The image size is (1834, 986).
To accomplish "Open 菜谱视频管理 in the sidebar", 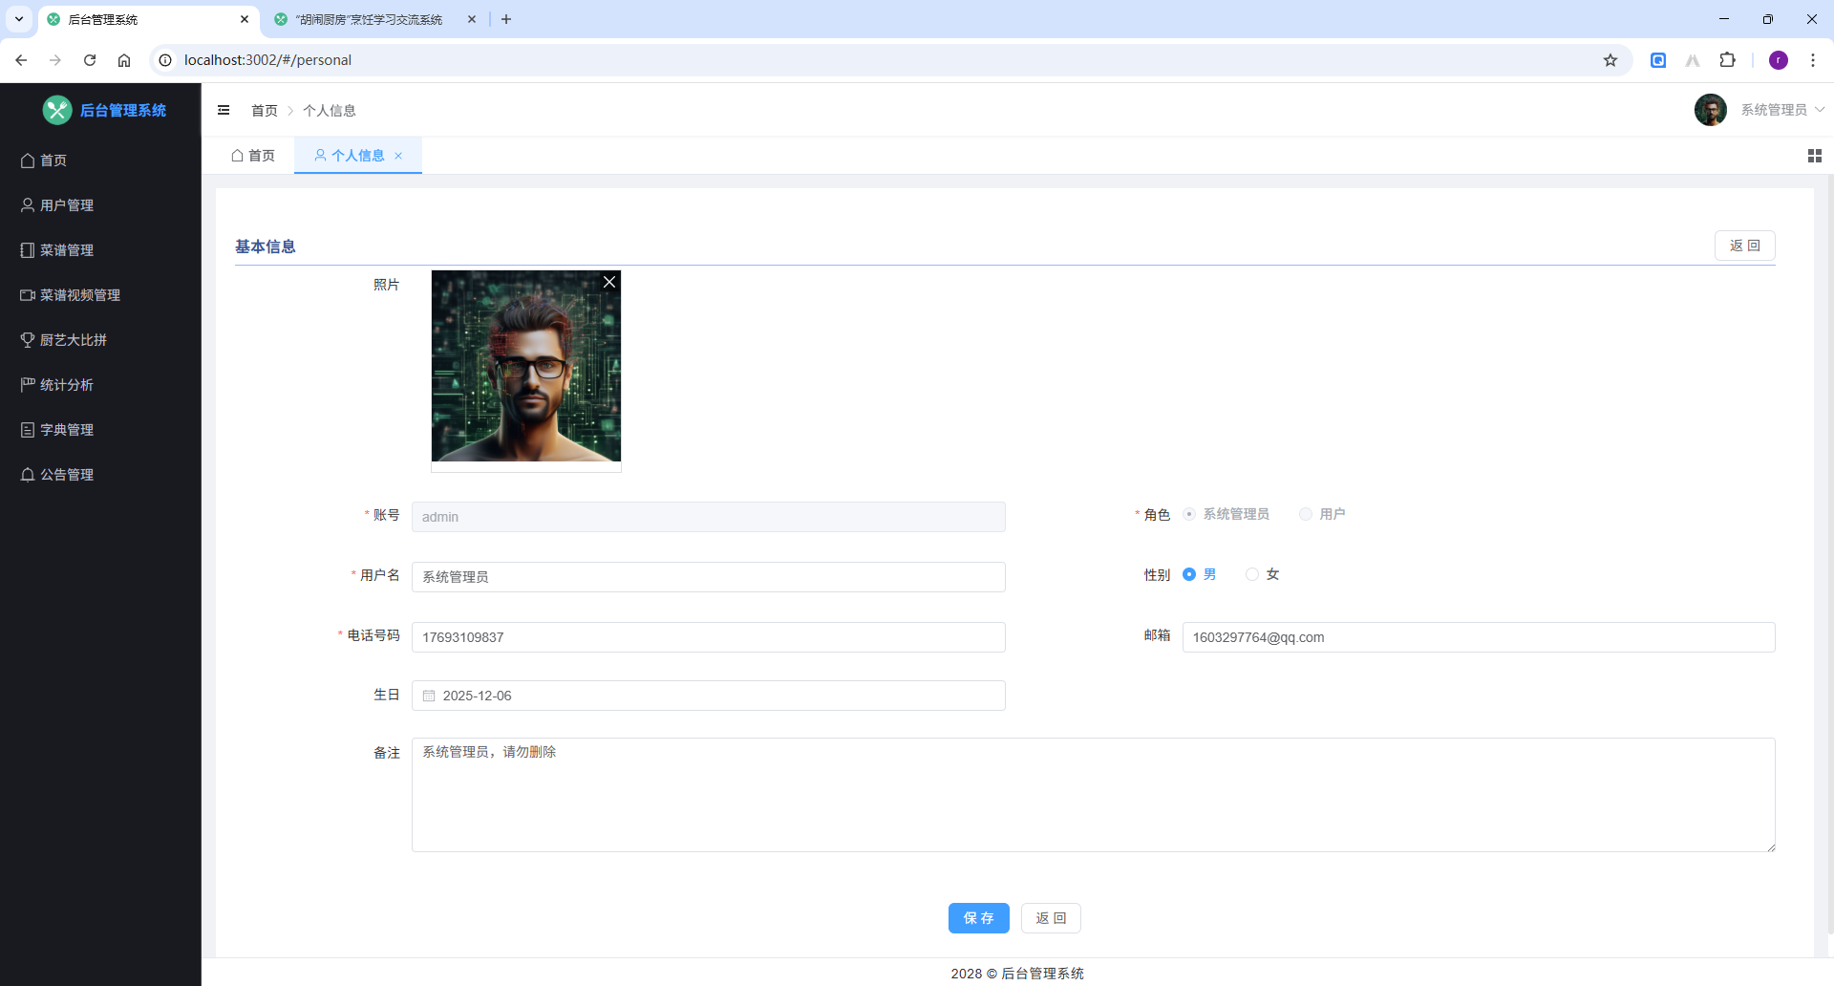I will (x=100, y=295).
